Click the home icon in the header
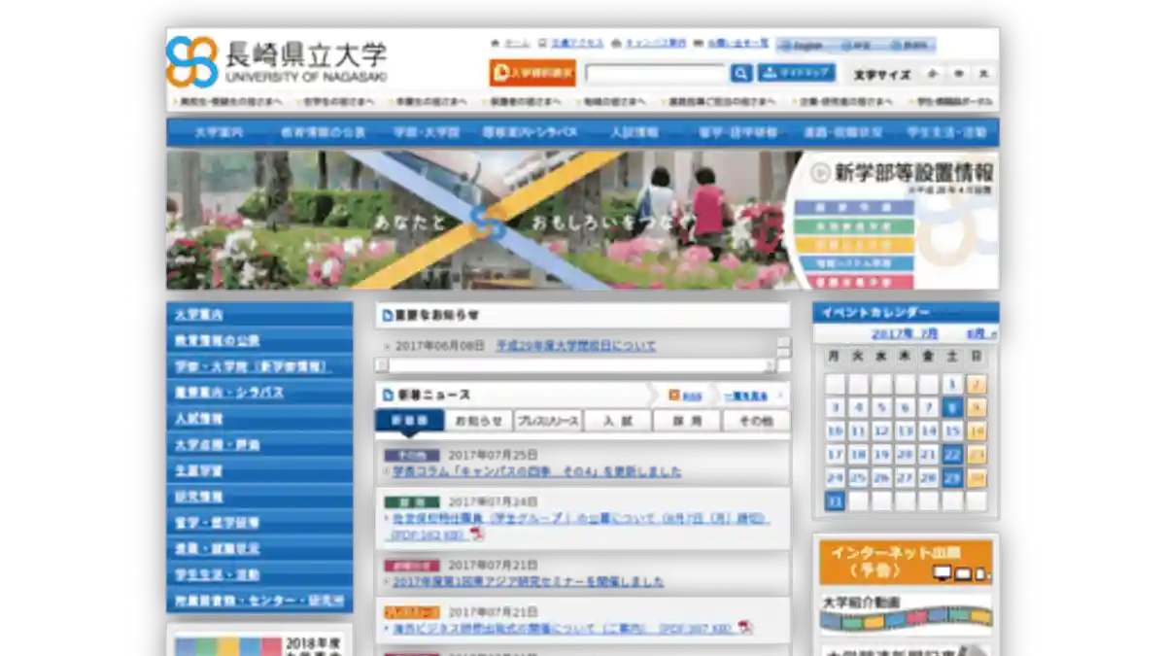 point(494,43)
